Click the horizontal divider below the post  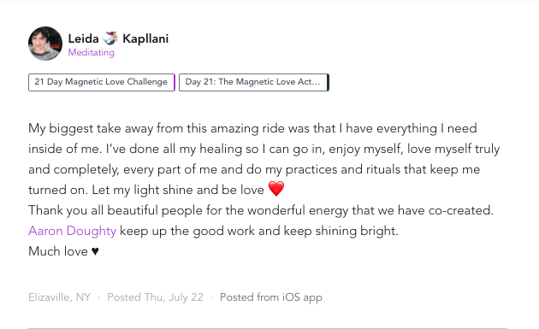(268, 328)
